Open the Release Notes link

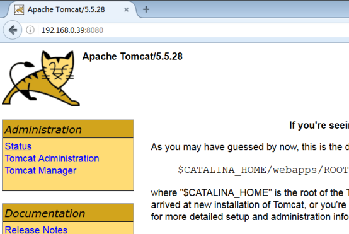click(x=36, y=230)
